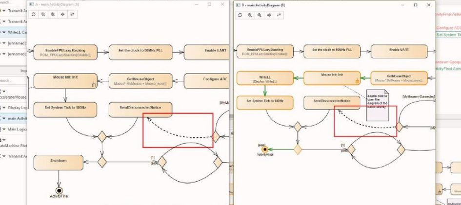Viewport: 461px width, 205px height.
Task: Maximize window B
Action: pyautogui.click(x=416, y=5)
